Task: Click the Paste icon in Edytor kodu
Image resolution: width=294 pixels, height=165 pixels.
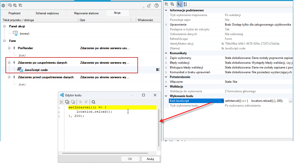Action: 73,102
